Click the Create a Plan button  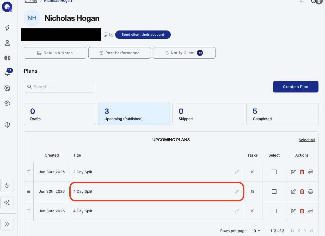click(296, 87)
